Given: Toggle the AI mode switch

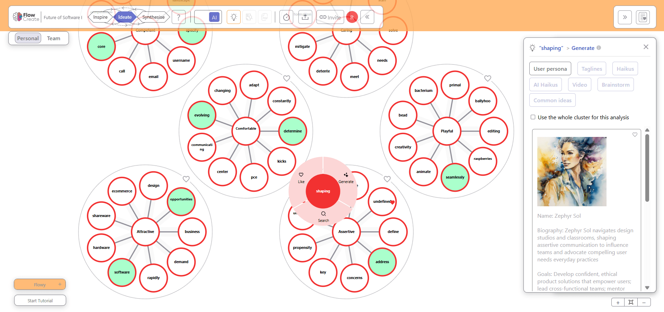Looking at the screenshot, I should (208, 17).
